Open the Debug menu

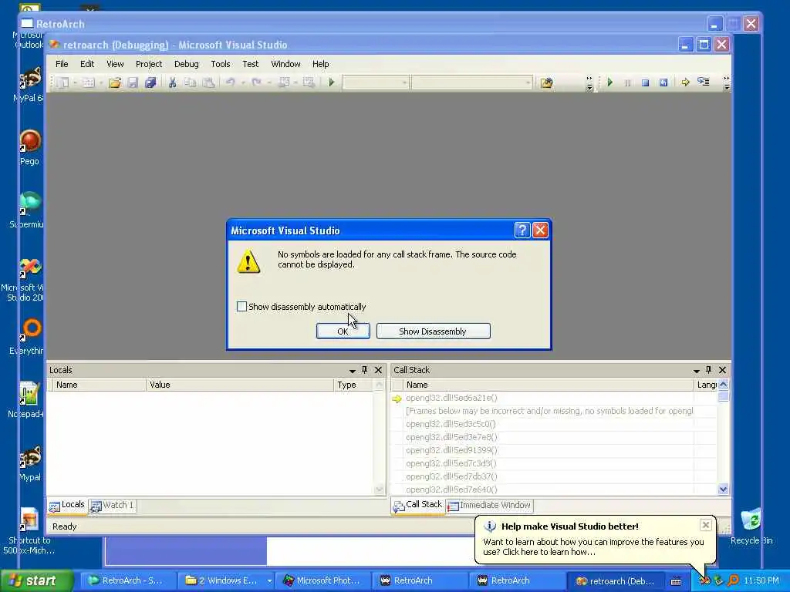[x=187, y=64]
